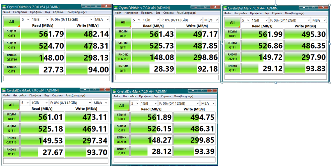This screenshot has width=335, height=168.
Task: Run SEQ1M Q1T1 test beside 524.70 result
Action: pos(12,45)
